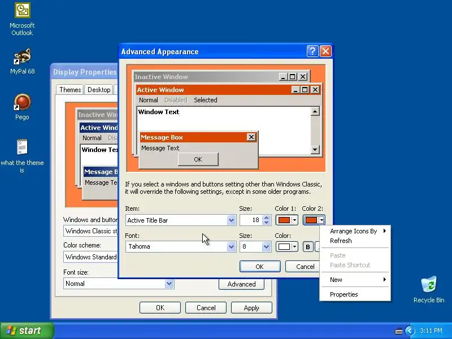Click the Inactive Window preview minimize button
Screen dimensions: 452x339
click(283, 77)
